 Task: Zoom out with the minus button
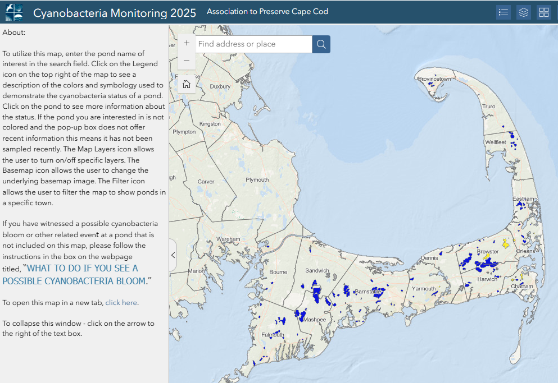187,61
